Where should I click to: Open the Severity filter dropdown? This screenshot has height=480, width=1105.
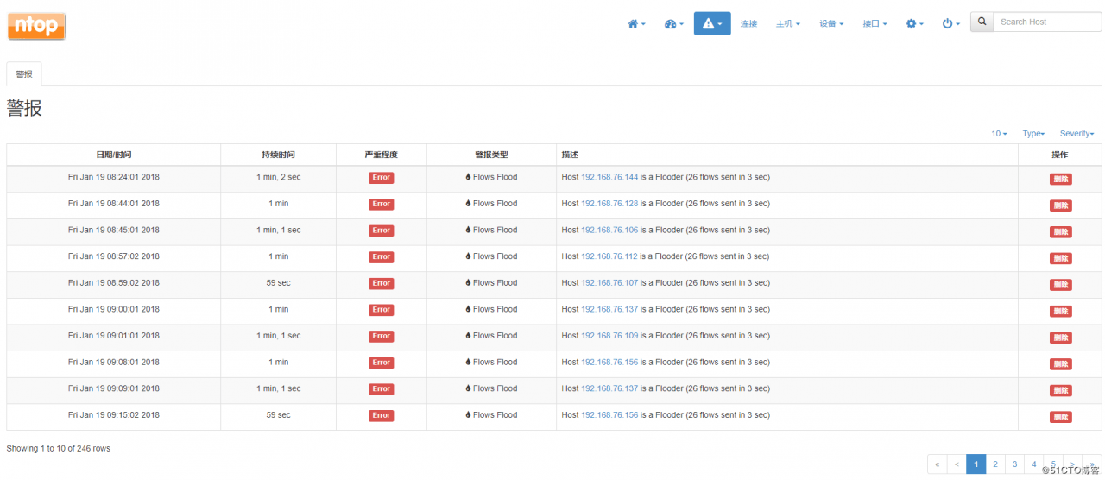(1077, 134)
